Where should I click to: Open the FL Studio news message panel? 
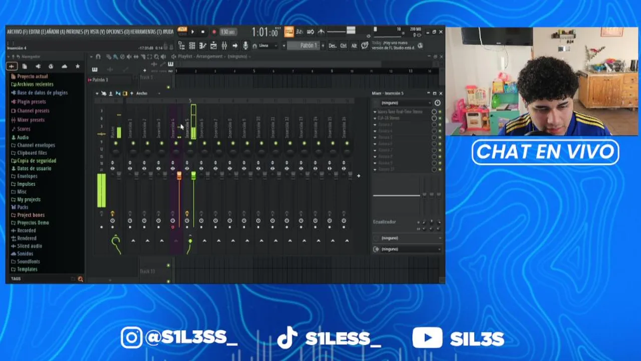point(394,46)
